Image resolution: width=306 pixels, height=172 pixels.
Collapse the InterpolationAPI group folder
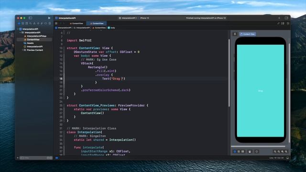[20, 32]
